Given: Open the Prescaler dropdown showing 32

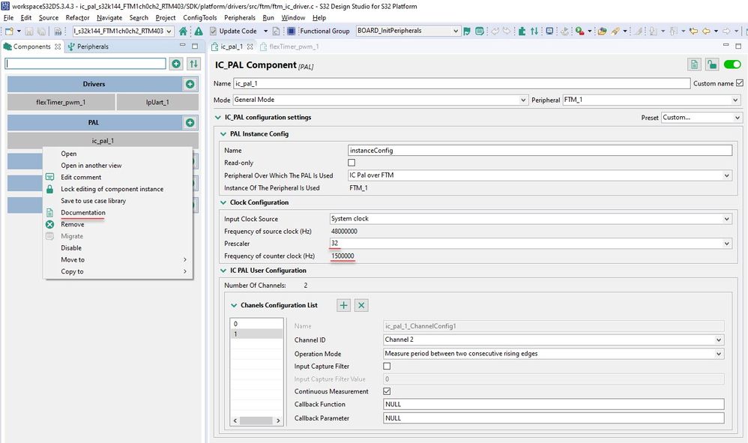Looking at the screenshot, I should point(531,243).
